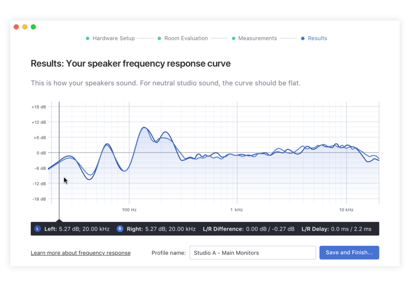Click the L/R Difference readout
The width and height of the screenshot is (410, 297).
click(x=249, y=229)
